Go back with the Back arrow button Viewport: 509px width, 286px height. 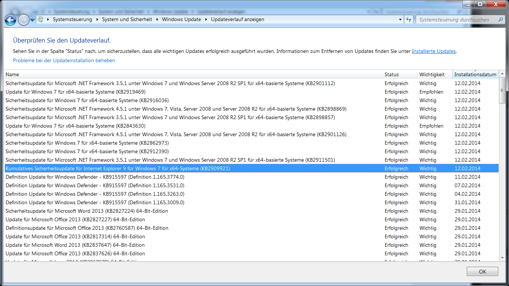(x=10, y=20)
